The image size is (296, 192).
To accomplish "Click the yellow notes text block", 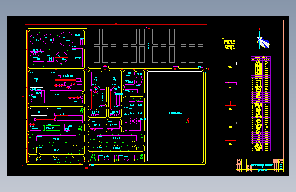I will click(x=229, y=43).
